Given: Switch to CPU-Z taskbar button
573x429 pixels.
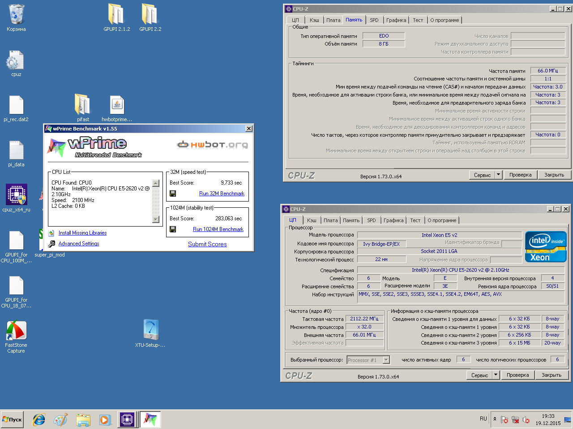Looking at the screenshot, I should click(x=127, y=420).
